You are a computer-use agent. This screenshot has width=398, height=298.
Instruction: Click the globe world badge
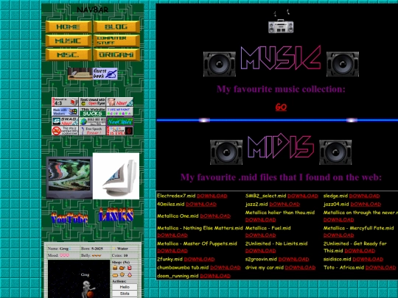92,121
